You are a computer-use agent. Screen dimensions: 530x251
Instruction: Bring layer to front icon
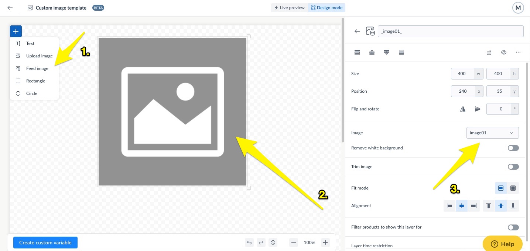(x=357, y=52)
